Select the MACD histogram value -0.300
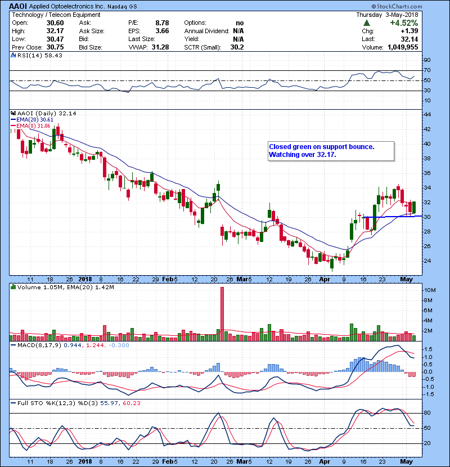Viewport: 450px width, 467px height. pyautogui.click(x=119, y=345)
